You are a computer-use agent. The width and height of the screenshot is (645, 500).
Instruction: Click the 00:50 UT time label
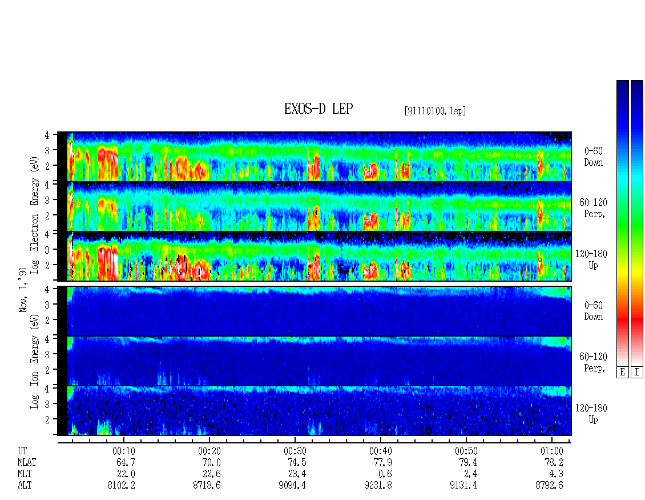(466, 451)
